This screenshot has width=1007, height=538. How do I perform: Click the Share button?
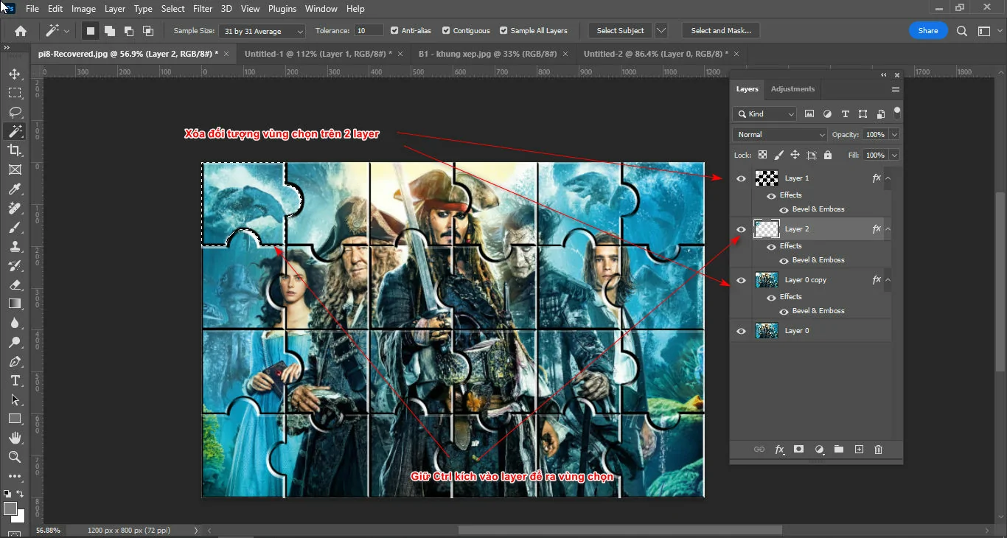[x=927, y=30]
